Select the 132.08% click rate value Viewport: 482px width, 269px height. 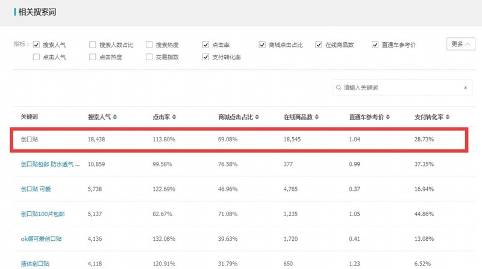click(164, 239)
